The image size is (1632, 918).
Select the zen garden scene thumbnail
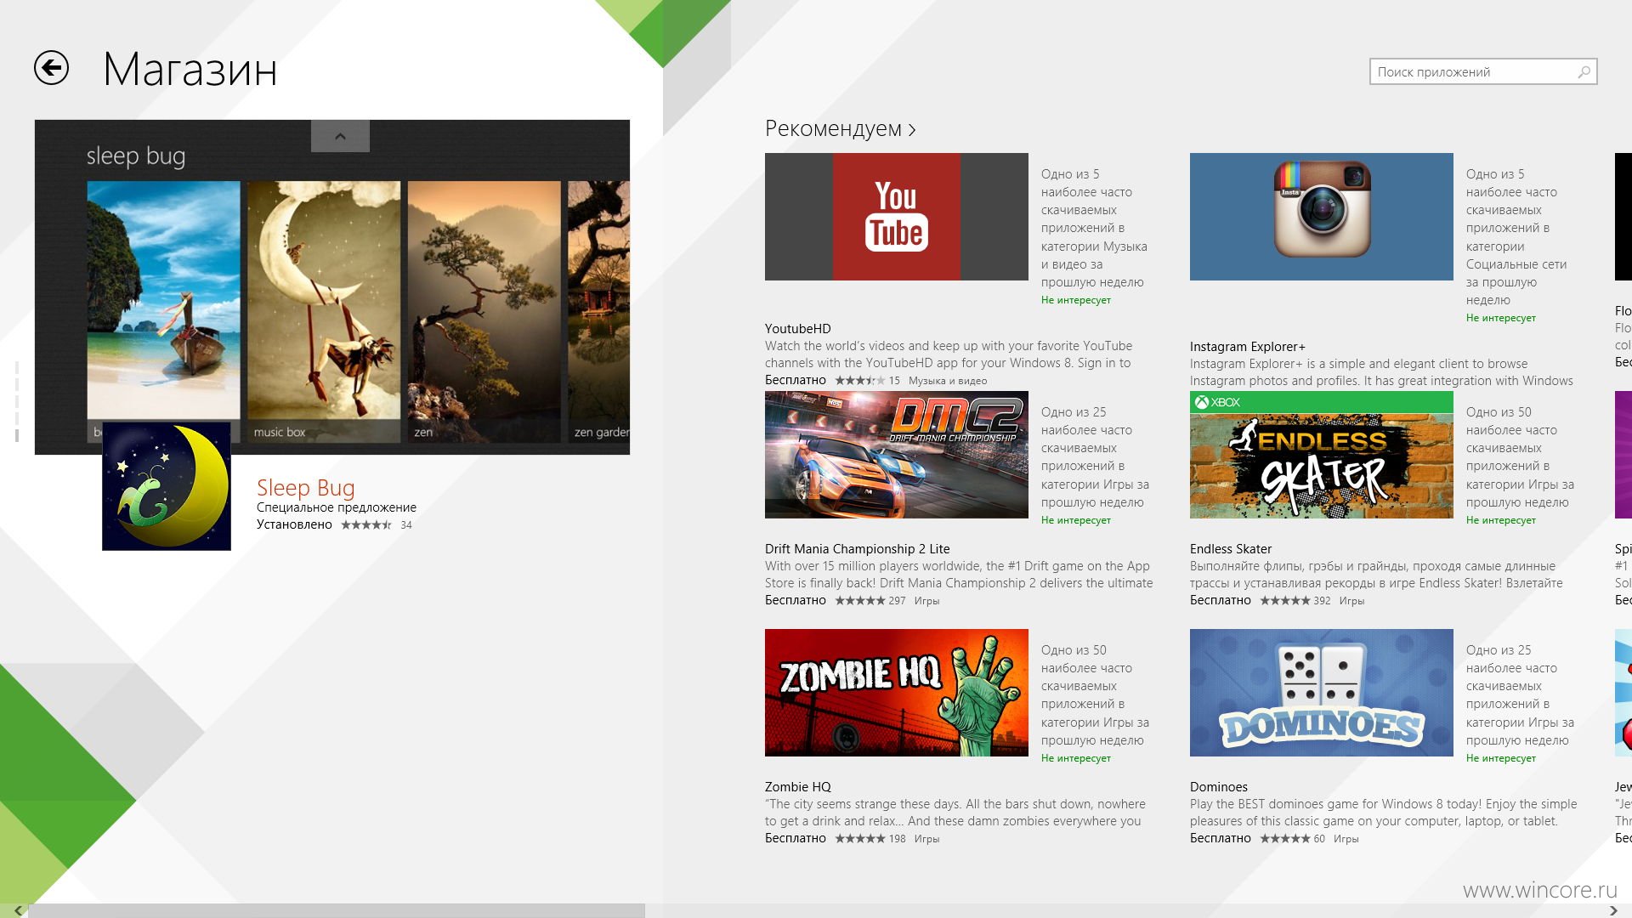tap(599, 311)
